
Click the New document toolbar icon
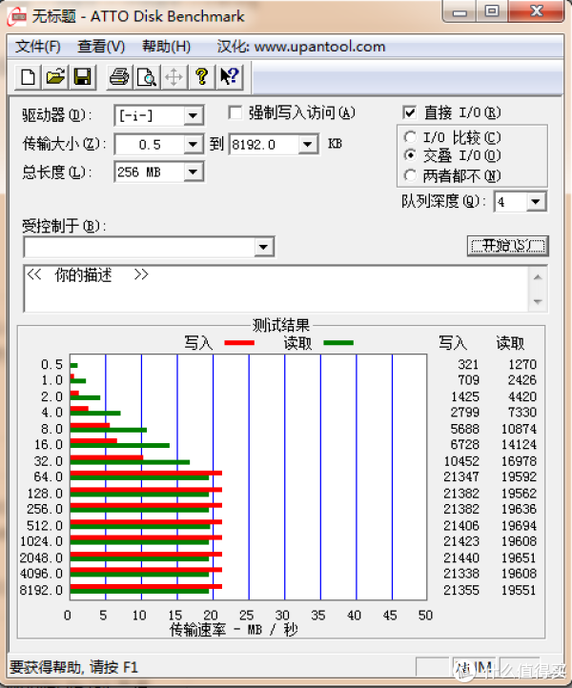[28, 77]
